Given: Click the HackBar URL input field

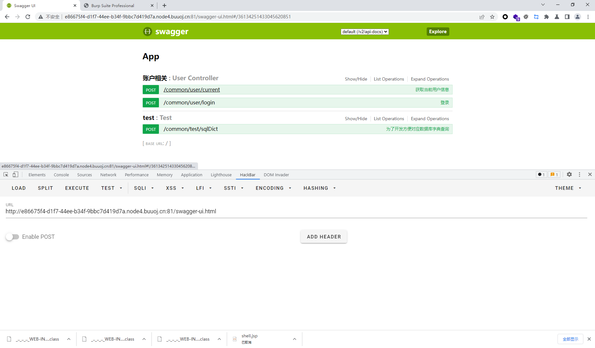Looking at the screenshot, I should (296, 212).
